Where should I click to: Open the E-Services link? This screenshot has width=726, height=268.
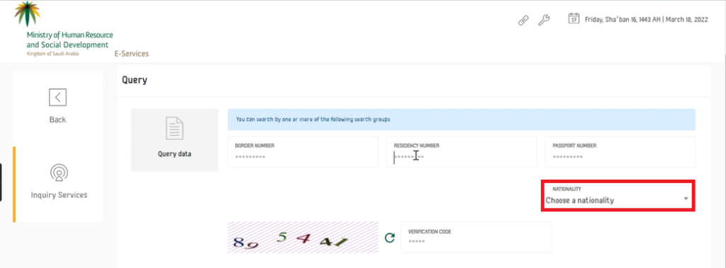tap(131, 54)
